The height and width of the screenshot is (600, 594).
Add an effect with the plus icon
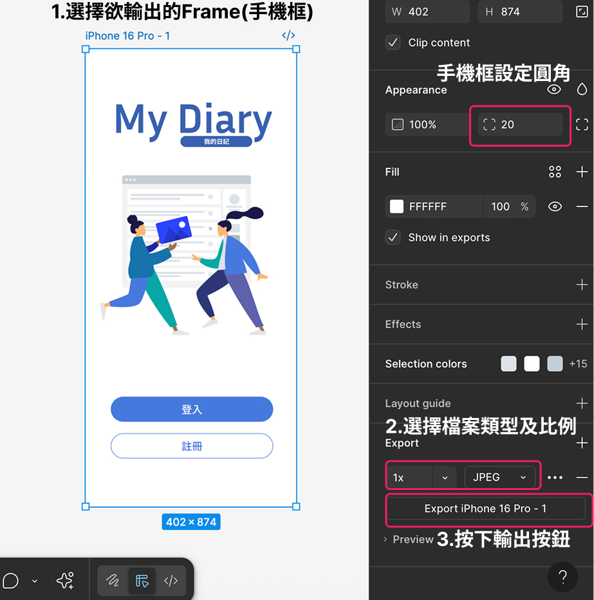582,324
